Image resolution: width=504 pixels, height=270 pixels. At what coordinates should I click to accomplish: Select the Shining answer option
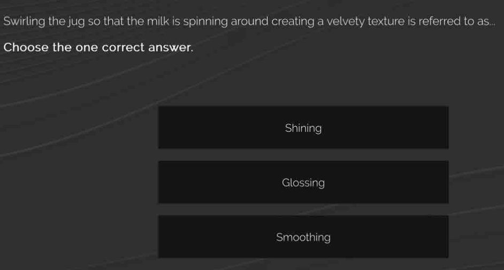303,128
